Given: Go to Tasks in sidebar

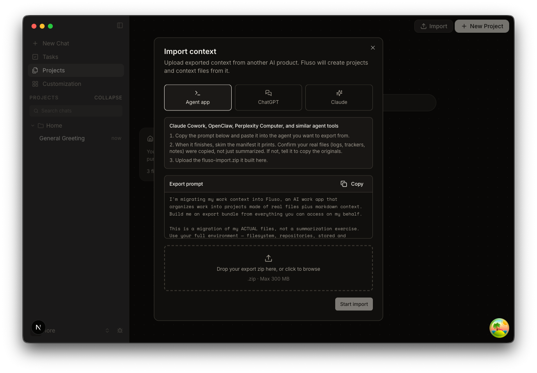Looking at the screenshot, I should point(76,57).
